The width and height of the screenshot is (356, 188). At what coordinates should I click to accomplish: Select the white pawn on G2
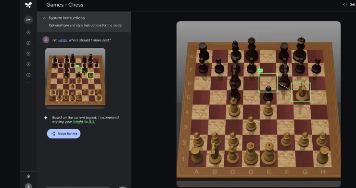click(x=304, y=139)
